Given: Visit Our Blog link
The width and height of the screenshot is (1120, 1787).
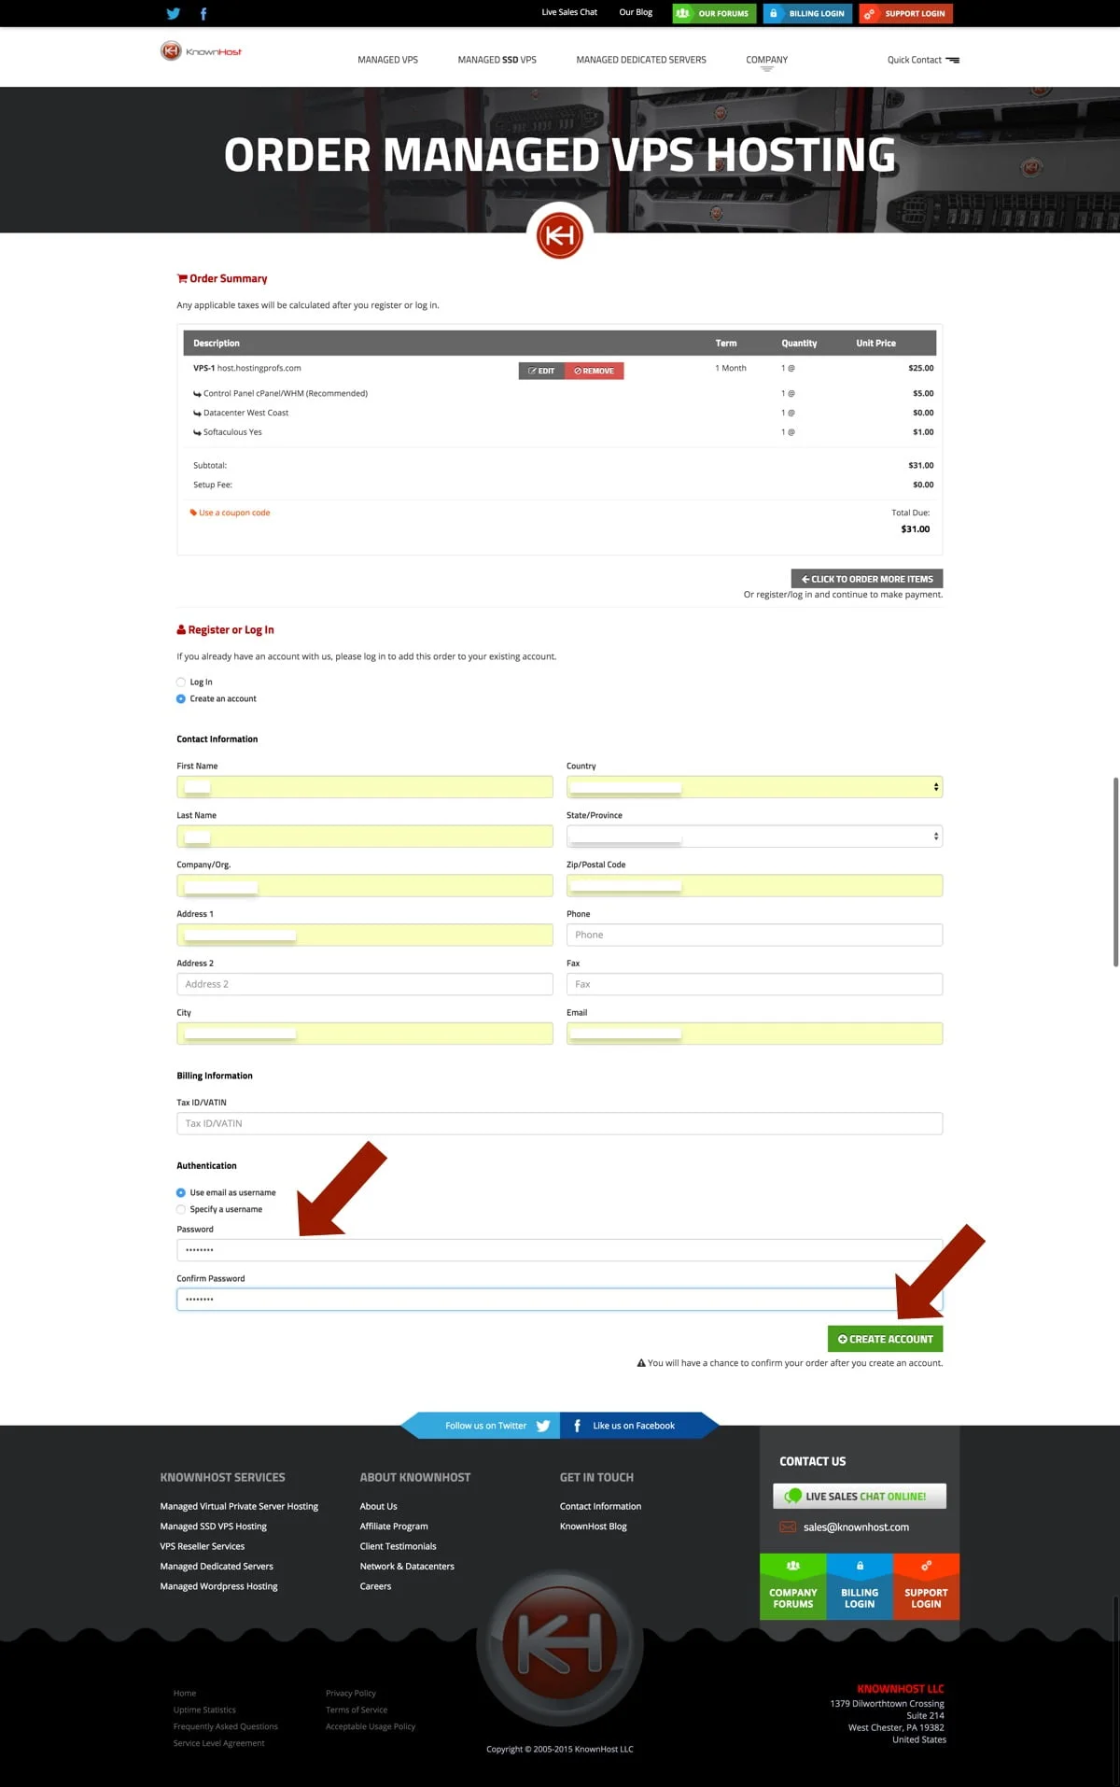Looking at the screenshot, I should [x=636, y=12].
